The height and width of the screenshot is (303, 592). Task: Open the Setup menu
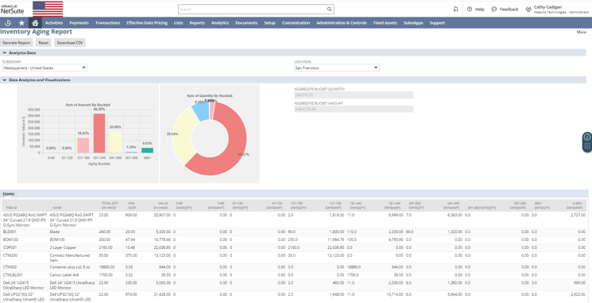click(x=269, y=23)
